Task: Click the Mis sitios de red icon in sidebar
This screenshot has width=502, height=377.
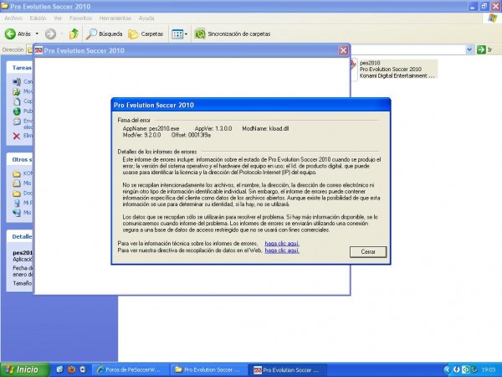Action: (x=17, y=213)
